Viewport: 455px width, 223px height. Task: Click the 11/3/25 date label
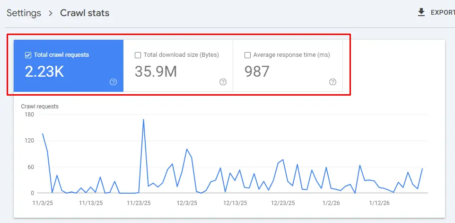43,203
